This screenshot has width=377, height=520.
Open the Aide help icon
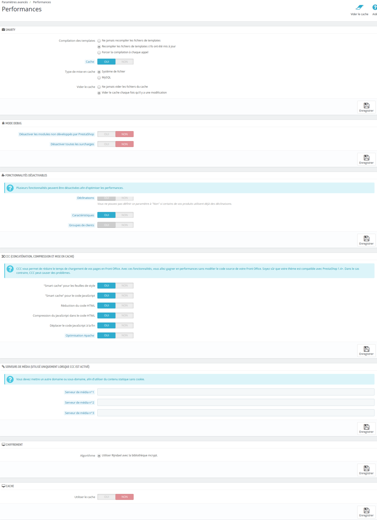375,7
